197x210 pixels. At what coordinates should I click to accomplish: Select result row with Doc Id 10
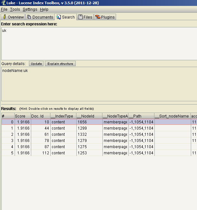click(99, 122)
